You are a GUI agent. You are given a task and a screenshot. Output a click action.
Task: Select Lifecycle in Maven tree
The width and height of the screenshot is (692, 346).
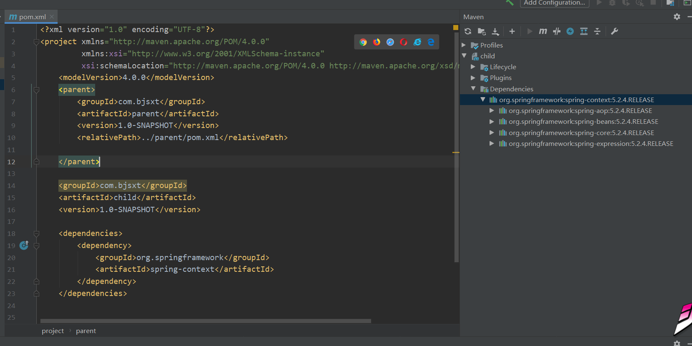coord(503,67)
